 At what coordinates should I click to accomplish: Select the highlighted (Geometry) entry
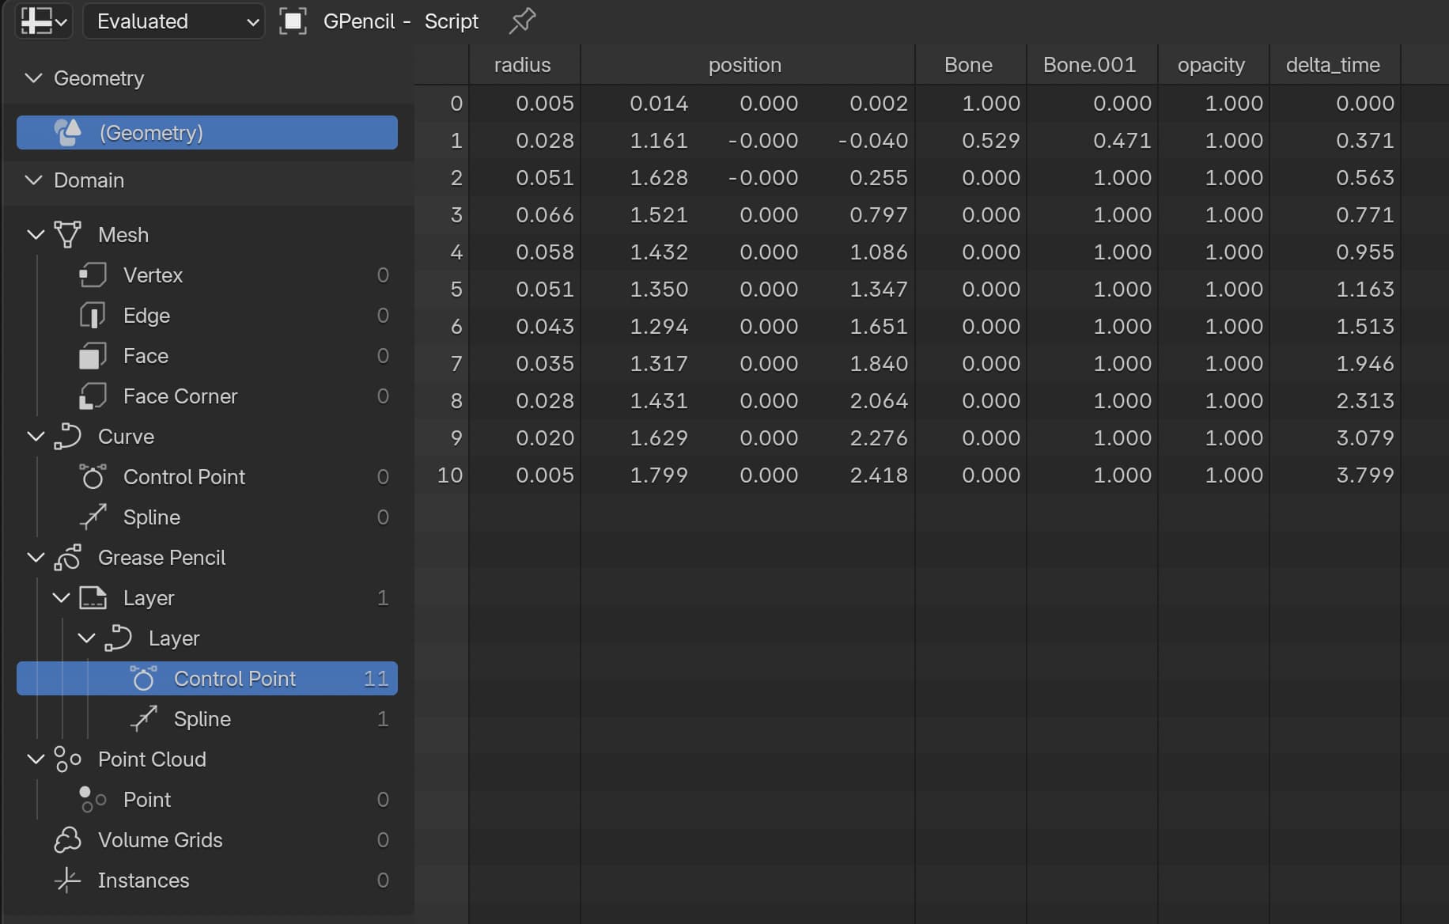[x=207, y=133]
